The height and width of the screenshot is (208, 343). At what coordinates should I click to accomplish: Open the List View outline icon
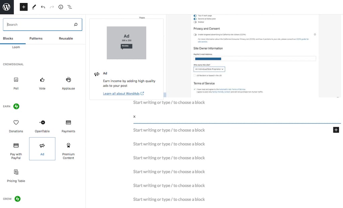click(70, 7)
